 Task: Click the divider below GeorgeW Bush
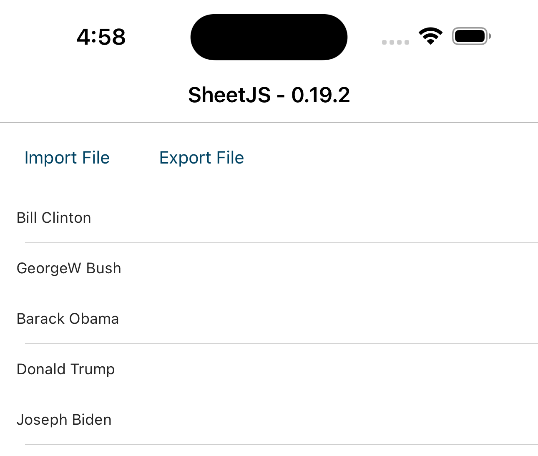(x=282, y=293)
